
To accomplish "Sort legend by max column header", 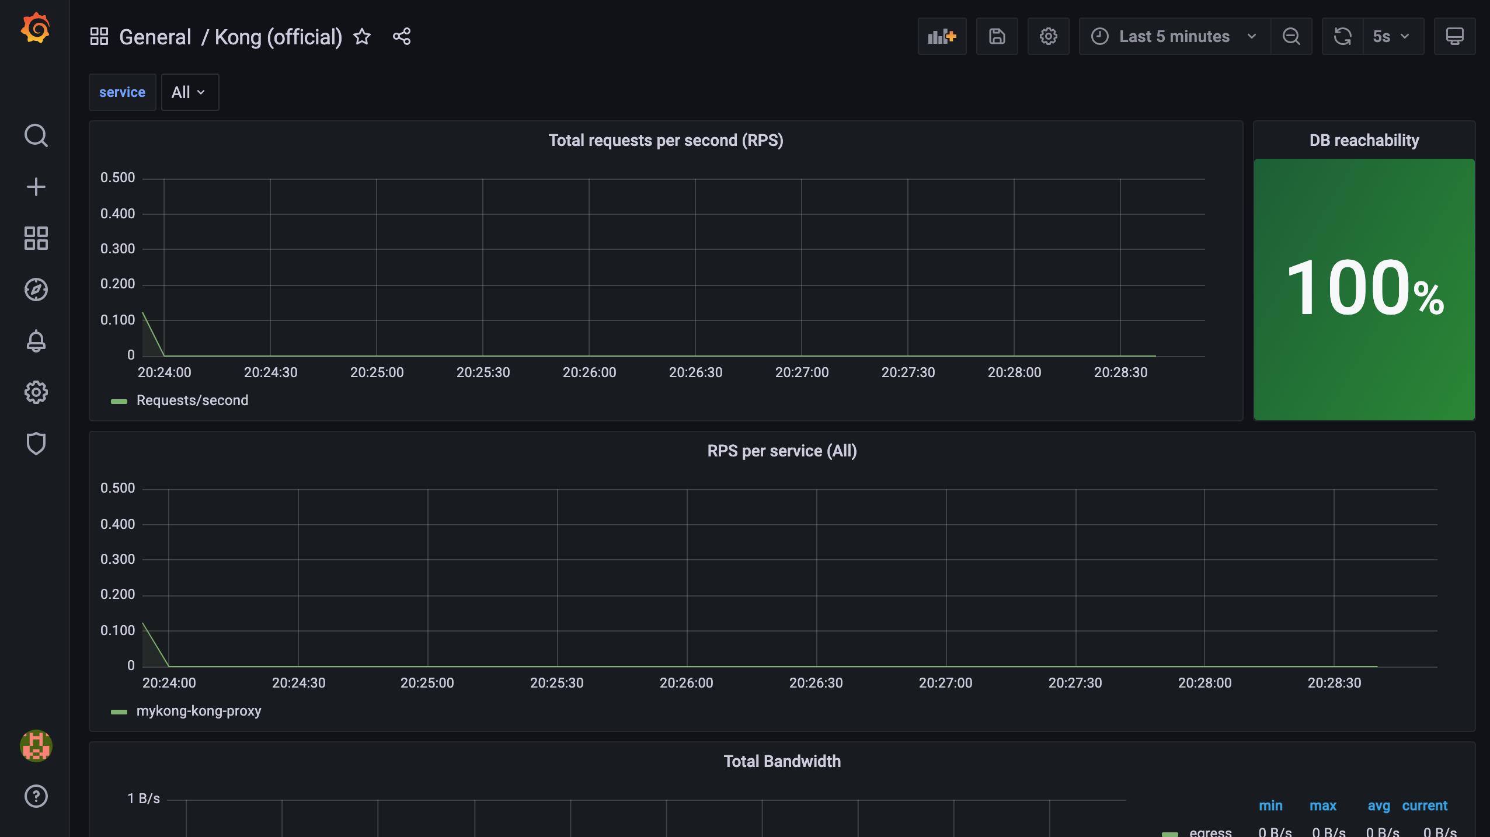I will coord(1322,805).
